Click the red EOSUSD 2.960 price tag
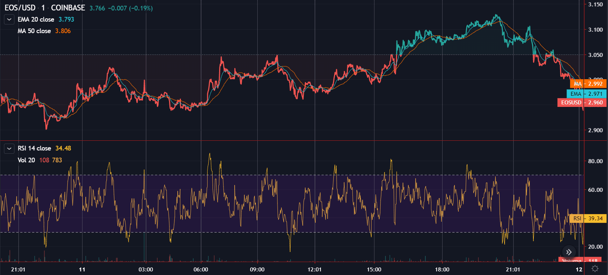Viewport: 608px width, 275px height. (582, 103)
